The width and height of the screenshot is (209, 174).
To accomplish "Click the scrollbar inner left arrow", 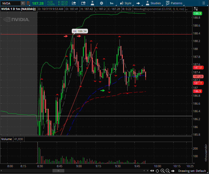I will 144,171.
